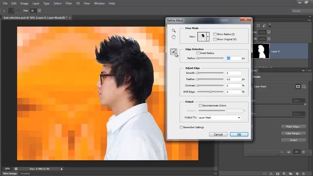Viewport: 313px width, 176px height.
Task: Open the Image menu
Action: [24, 3]
